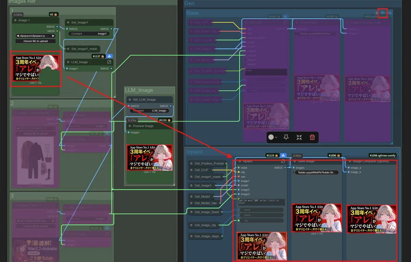
Task: Delete the selection with the red trash icon
Action: pyautogui.click(x=312, y=137)
